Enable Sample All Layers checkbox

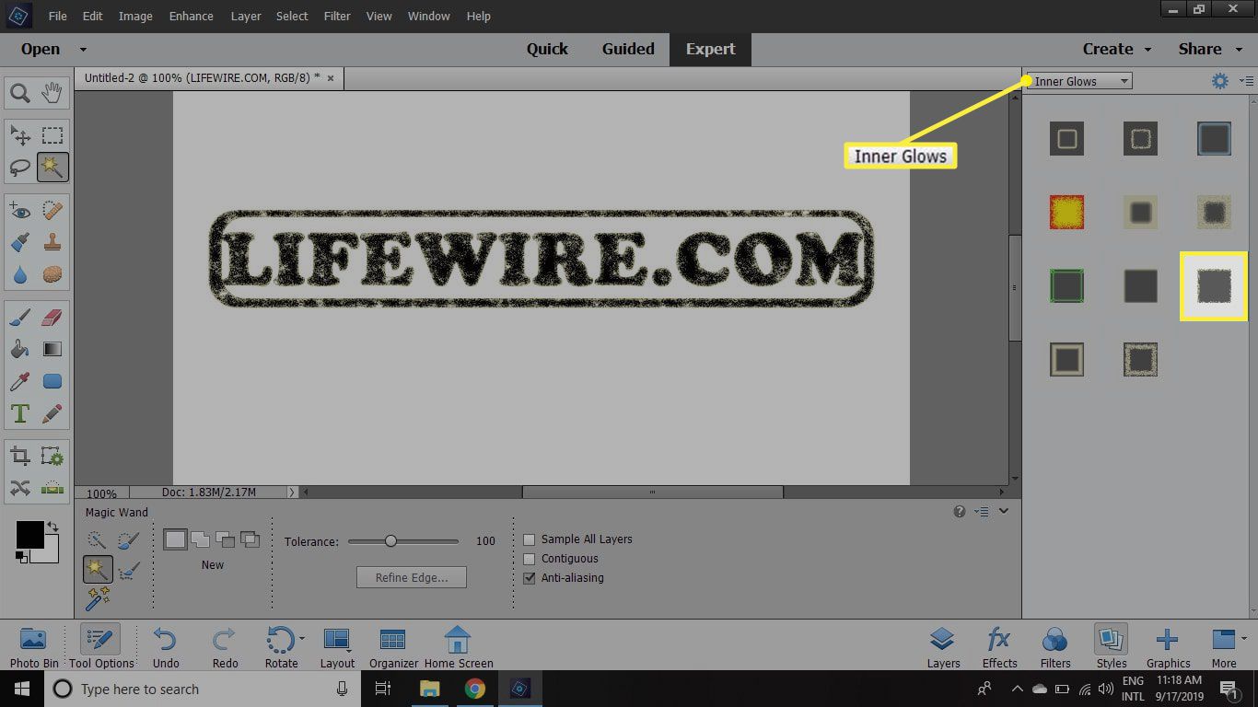point(530,539)
